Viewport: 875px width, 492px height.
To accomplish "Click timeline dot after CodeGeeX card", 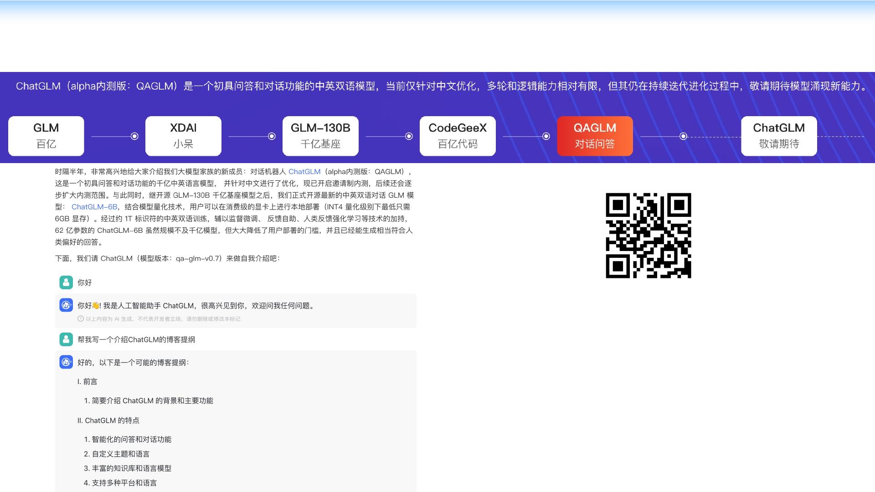I will pyautogui.click(x=546, y=136).
